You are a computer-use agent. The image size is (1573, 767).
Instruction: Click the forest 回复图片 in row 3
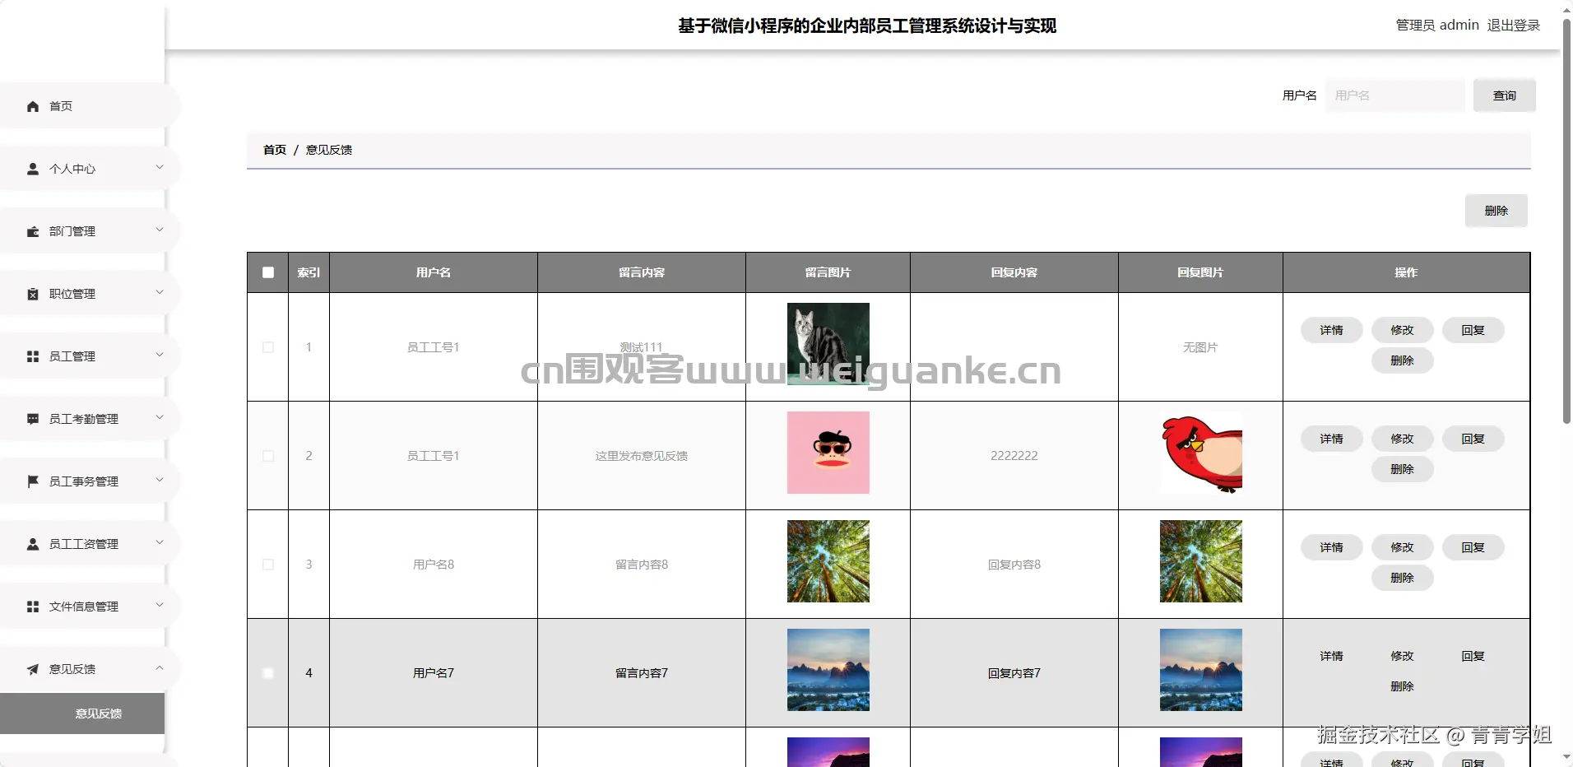[x=1200, y=561]
